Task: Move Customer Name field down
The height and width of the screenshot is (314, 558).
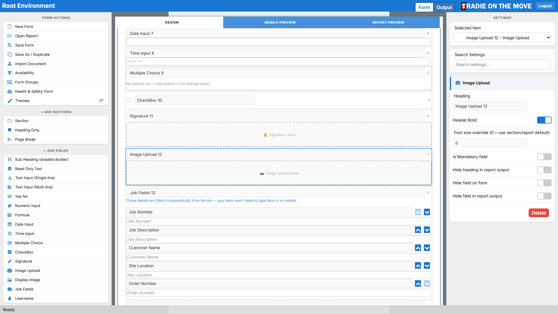Action: (427, 248)
